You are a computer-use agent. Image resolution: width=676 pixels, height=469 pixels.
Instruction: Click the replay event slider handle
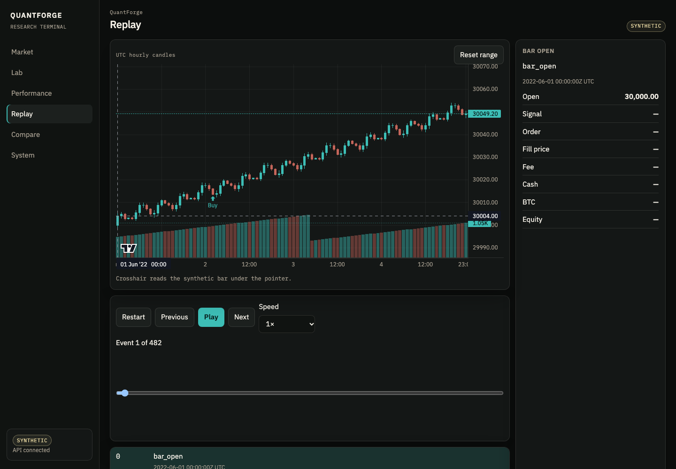tap(124, 393)
